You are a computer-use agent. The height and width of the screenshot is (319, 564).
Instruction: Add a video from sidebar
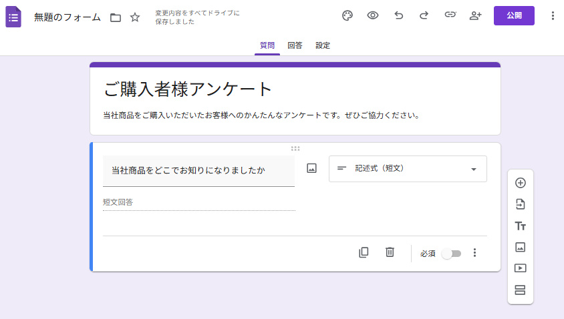(x=521, y=268)
